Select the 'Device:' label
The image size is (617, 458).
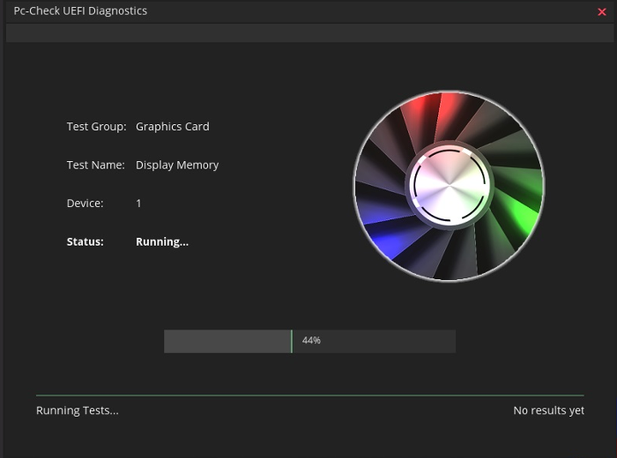point(85,203)
